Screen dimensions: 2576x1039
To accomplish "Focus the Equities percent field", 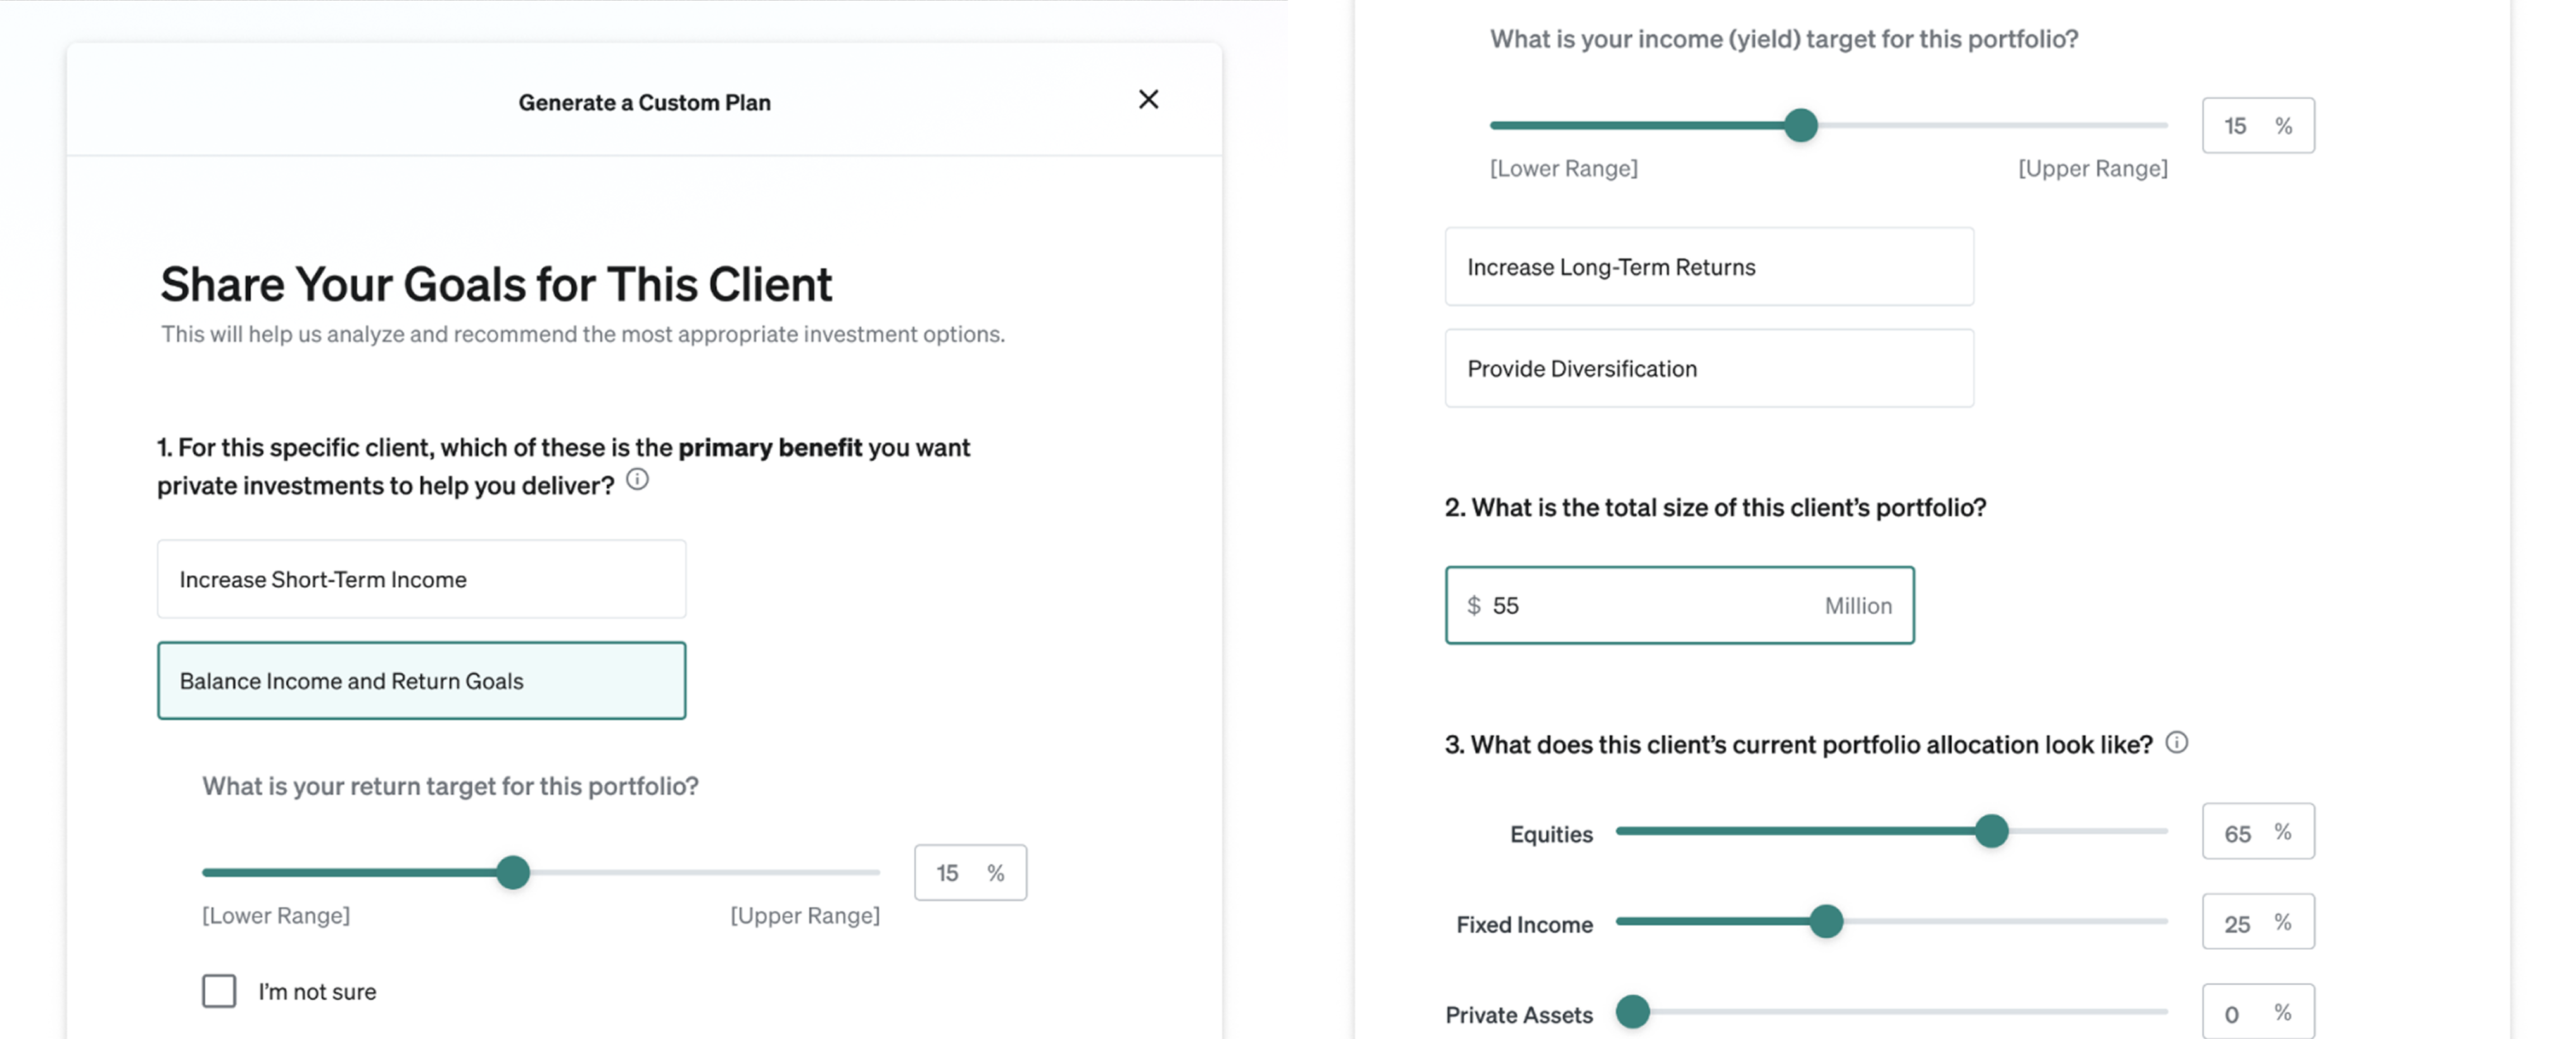I will 2258,832.
